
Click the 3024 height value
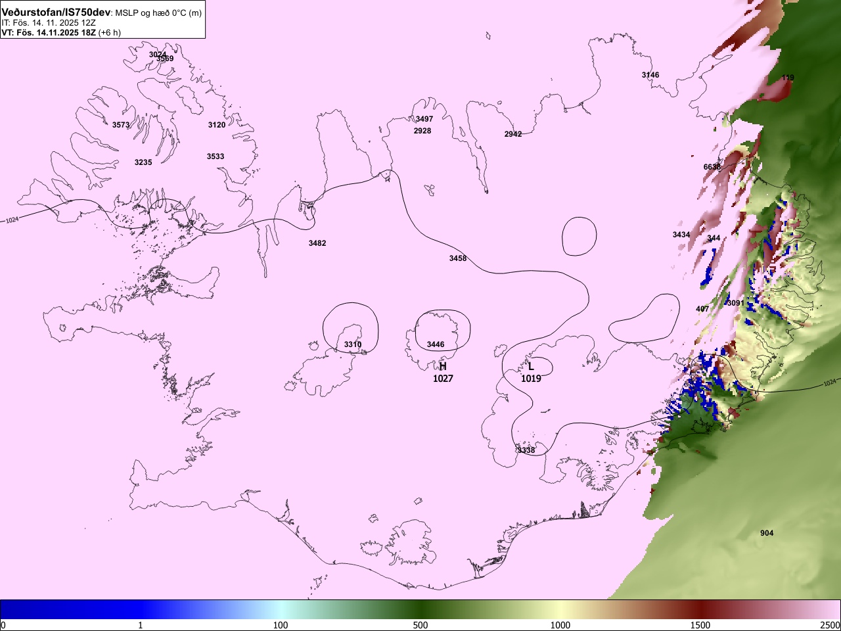[158, 55]
